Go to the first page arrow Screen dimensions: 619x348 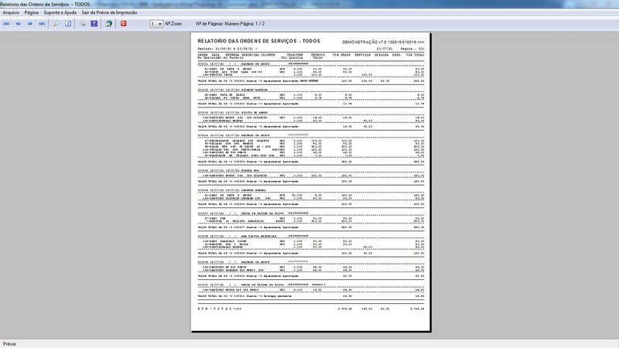click(6, 24)
